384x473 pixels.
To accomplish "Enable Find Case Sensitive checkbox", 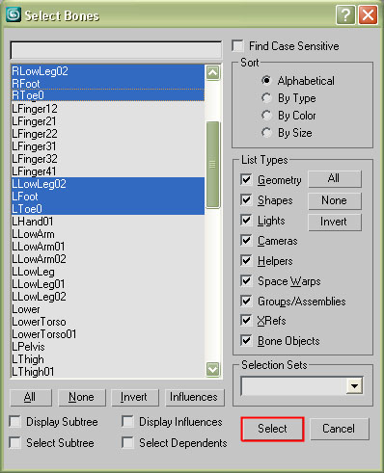I will [237, 45].
